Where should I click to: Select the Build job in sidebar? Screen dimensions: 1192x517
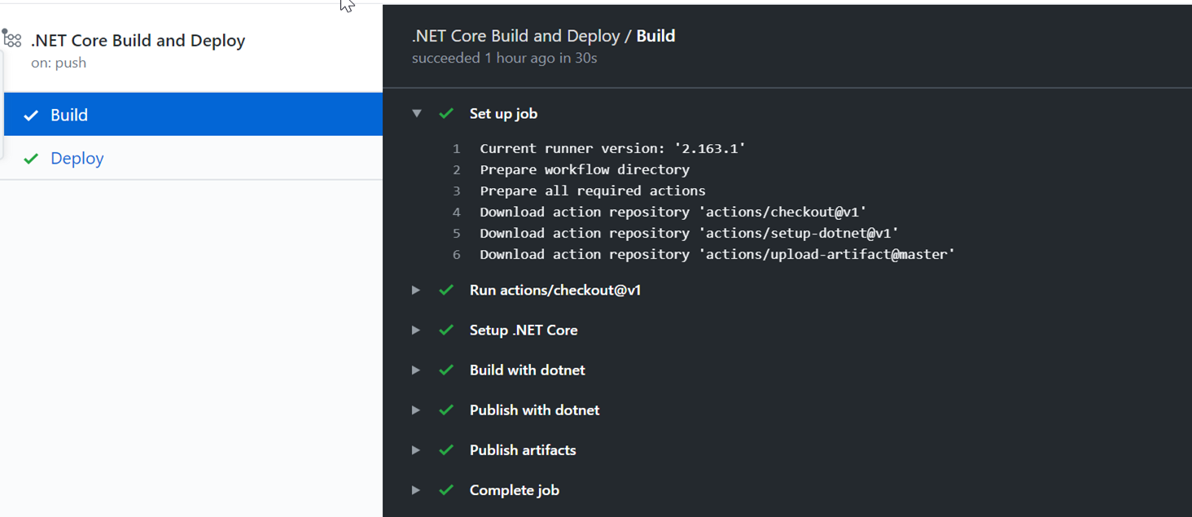coord(193,114)
